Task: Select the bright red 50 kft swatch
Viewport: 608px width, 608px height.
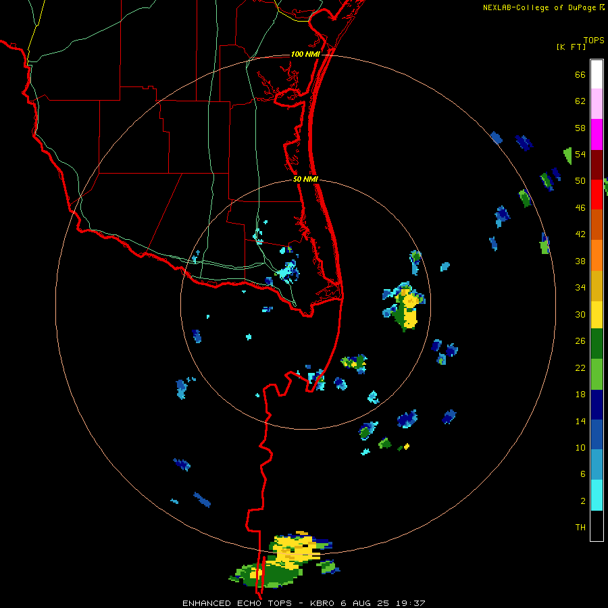Action: (x=597, y=195)
